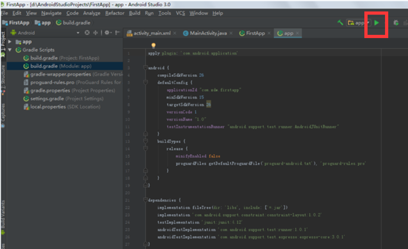Close the app editor tab

point(297,33)
